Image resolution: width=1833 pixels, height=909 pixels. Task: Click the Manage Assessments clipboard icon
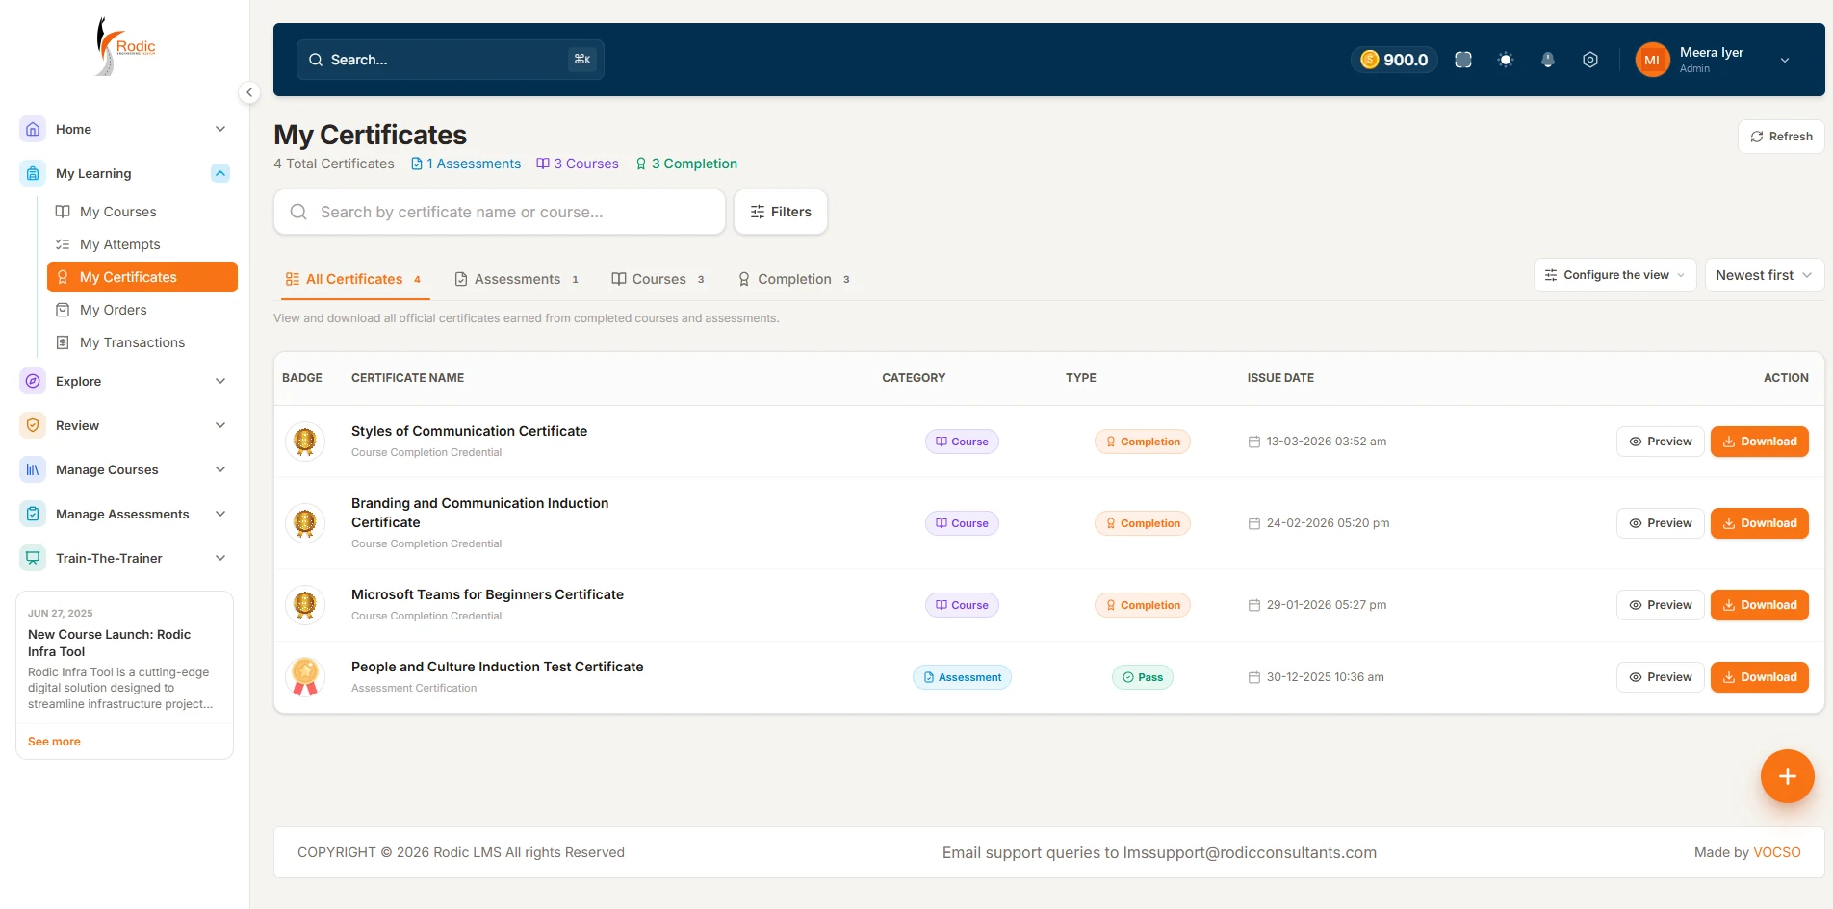pyautogui.click(x=33, y=514)
